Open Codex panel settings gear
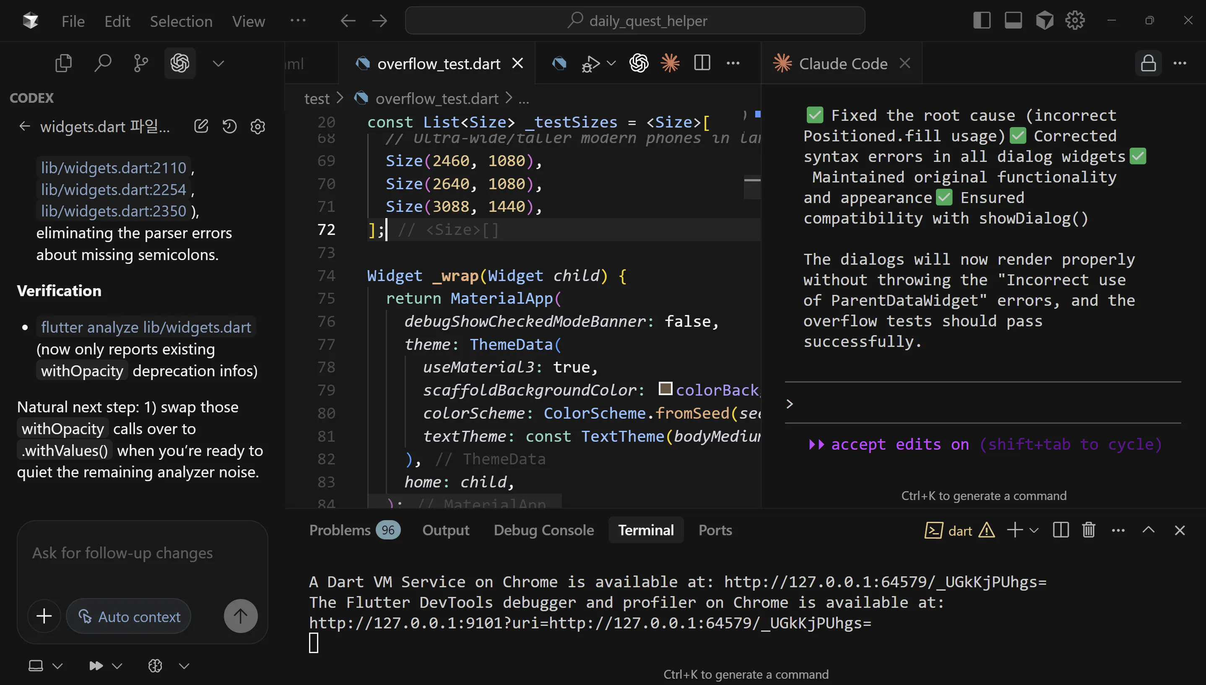This screenshot has height=685, width=1206. [257, 126]
